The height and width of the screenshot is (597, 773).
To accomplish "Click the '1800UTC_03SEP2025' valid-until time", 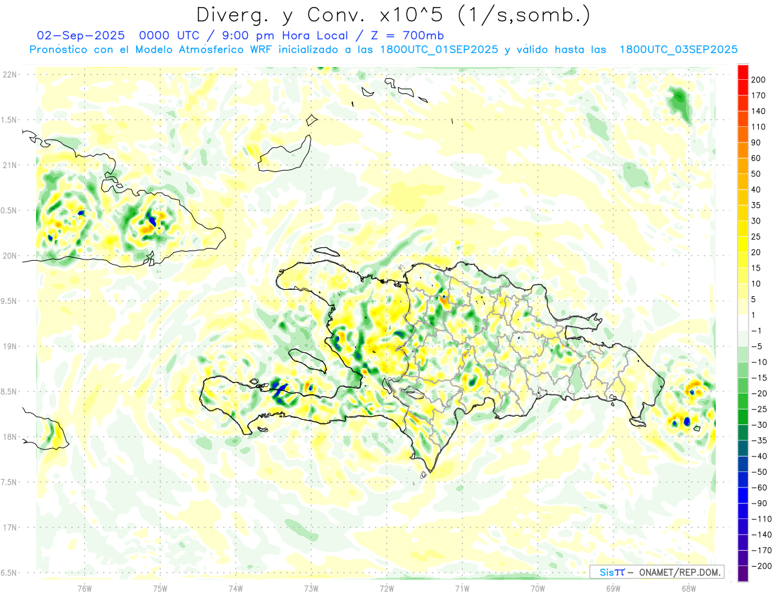I will tap(678, 50).
